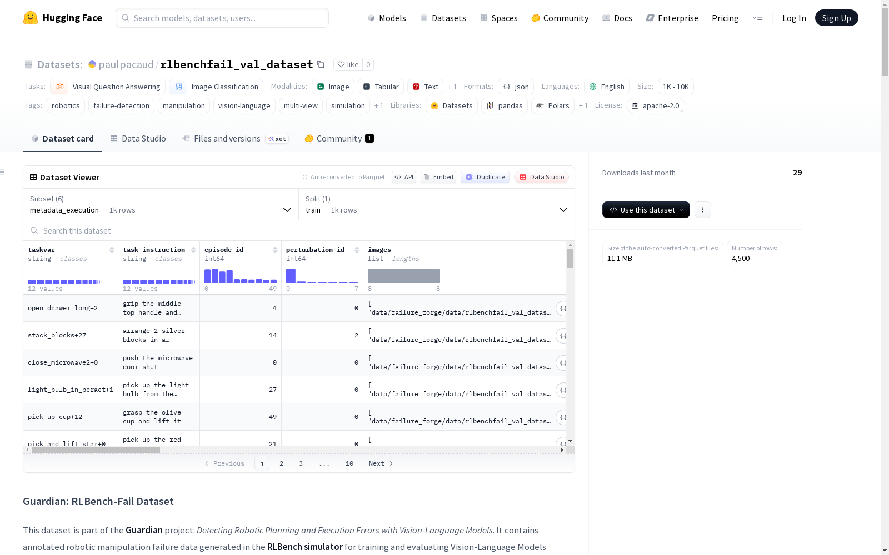Expand the JSON viewer for stack_blocks+27 row
The height and width of the screenshot is (555, 889).
click(x=562, y=336)
